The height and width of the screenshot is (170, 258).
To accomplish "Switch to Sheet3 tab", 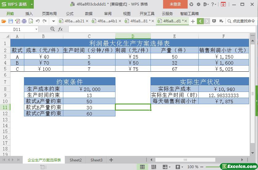I will click(x=96, y=160).
